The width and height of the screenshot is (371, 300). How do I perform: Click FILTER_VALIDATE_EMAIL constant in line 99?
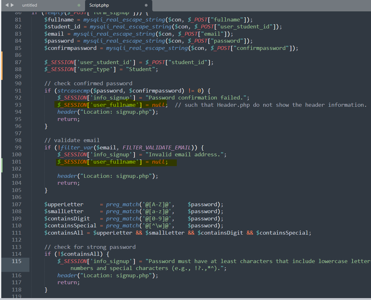157,147
